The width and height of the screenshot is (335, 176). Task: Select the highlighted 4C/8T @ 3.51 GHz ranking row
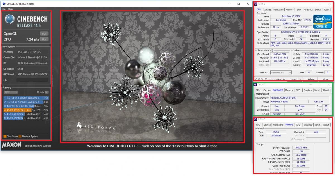pyautogui.click(x=26, y=110)
